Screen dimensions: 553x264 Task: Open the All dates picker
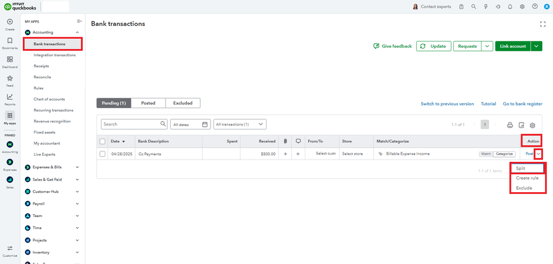191,124
